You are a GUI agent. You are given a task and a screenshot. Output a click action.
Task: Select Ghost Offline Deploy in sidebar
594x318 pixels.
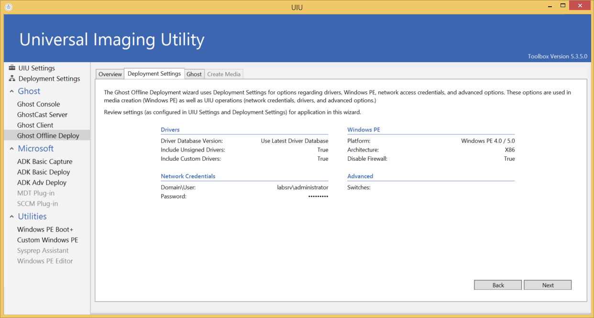[47, 136]
